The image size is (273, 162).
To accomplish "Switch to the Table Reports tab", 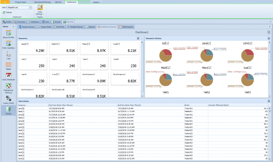I will click(x=126, y=27).
